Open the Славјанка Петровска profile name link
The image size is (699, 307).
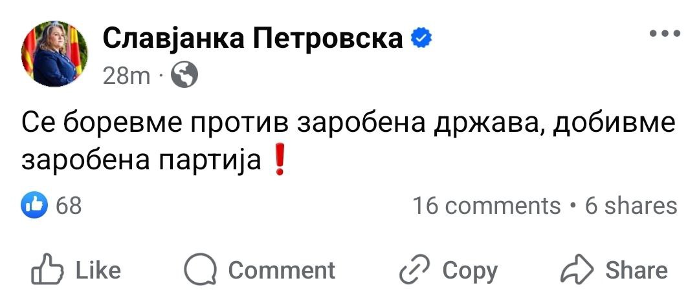pyautogui.click(x=253, y=39)
